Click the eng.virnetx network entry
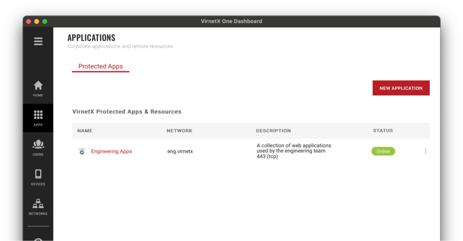Screen dimensions: 463x241 click(180, 151)
